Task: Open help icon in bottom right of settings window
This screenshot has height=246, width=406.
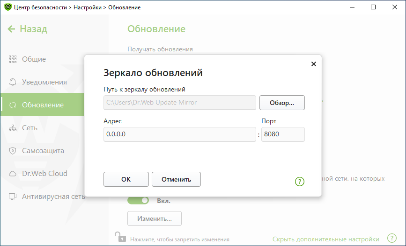Action: (x=392, y=238)
